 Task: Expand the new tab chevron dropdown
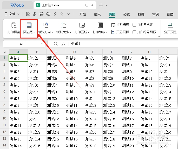[106, 5]
